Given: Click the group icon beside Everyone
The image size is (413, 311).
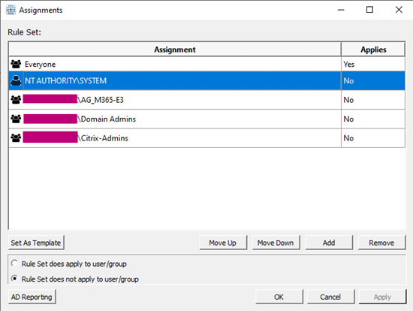Looking at the screenshot, I should click(16, 64).
